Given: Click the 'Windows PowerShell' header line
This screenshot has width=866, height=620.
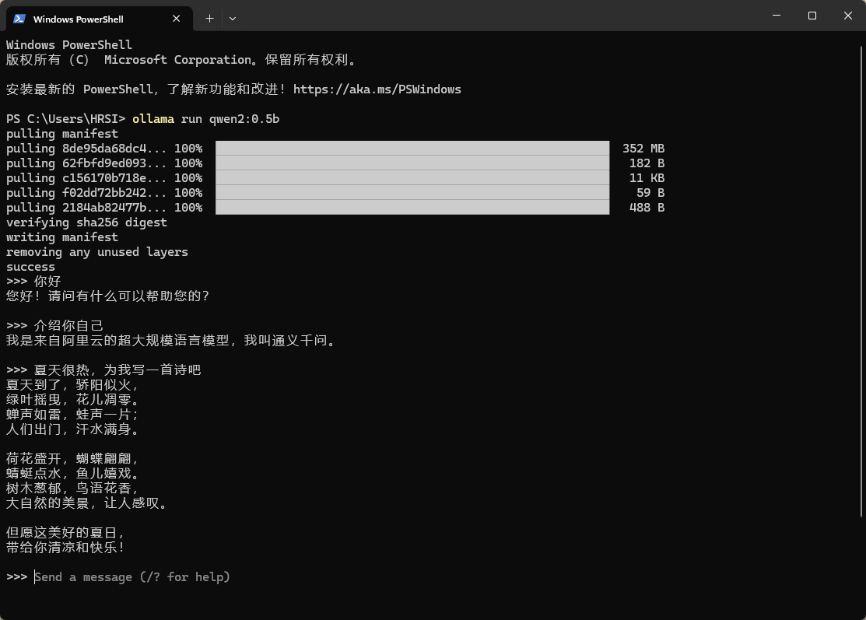Looking at the screenshot, I should tap(69, 44).
